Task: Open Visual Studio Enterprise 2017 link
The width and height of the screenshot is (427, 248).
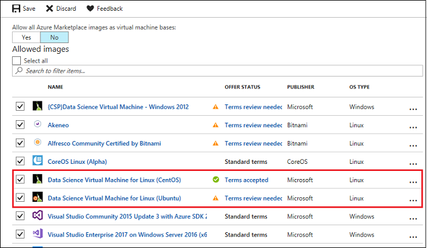Action: pos(127,234)
